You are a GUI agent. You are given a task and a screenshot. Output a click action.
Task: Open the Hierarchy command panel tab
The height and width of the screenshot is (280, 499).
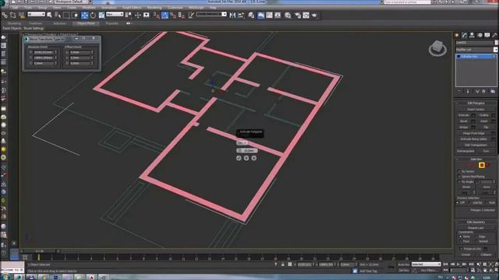(x=472, y=35)
